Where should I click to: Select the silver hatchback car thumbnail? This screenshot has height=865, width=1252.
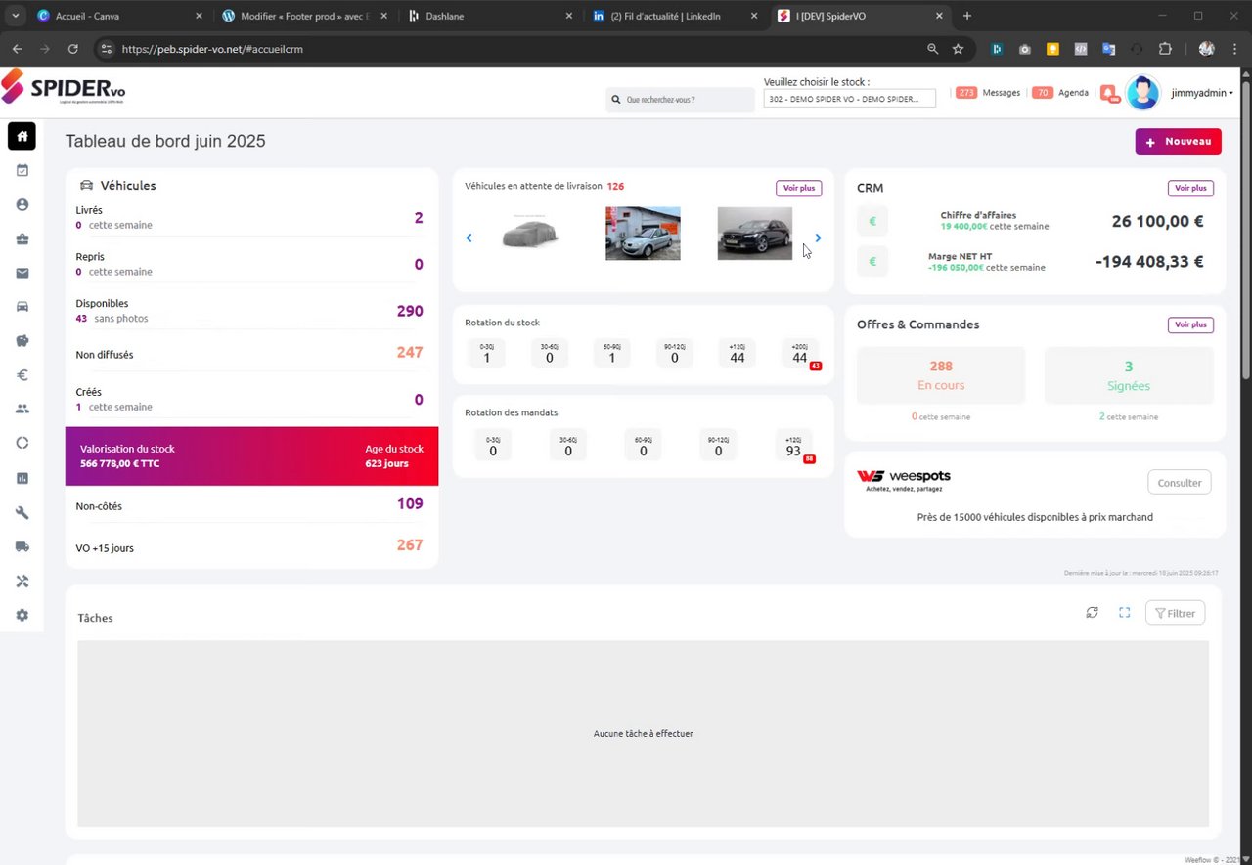coord(643,234)
